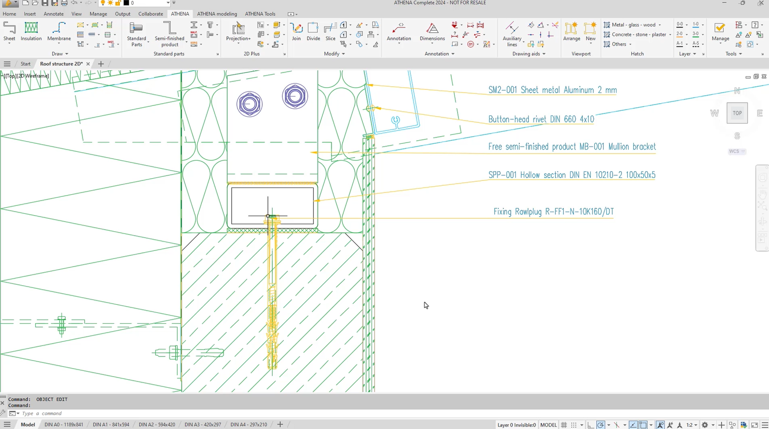Screen dimensions: 769x429
Task: Activate the Divide tool
Action: [313, 32]
